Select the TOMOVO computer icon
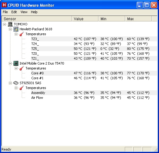Viewport: 159px width, 153px height. pos(10,24)
